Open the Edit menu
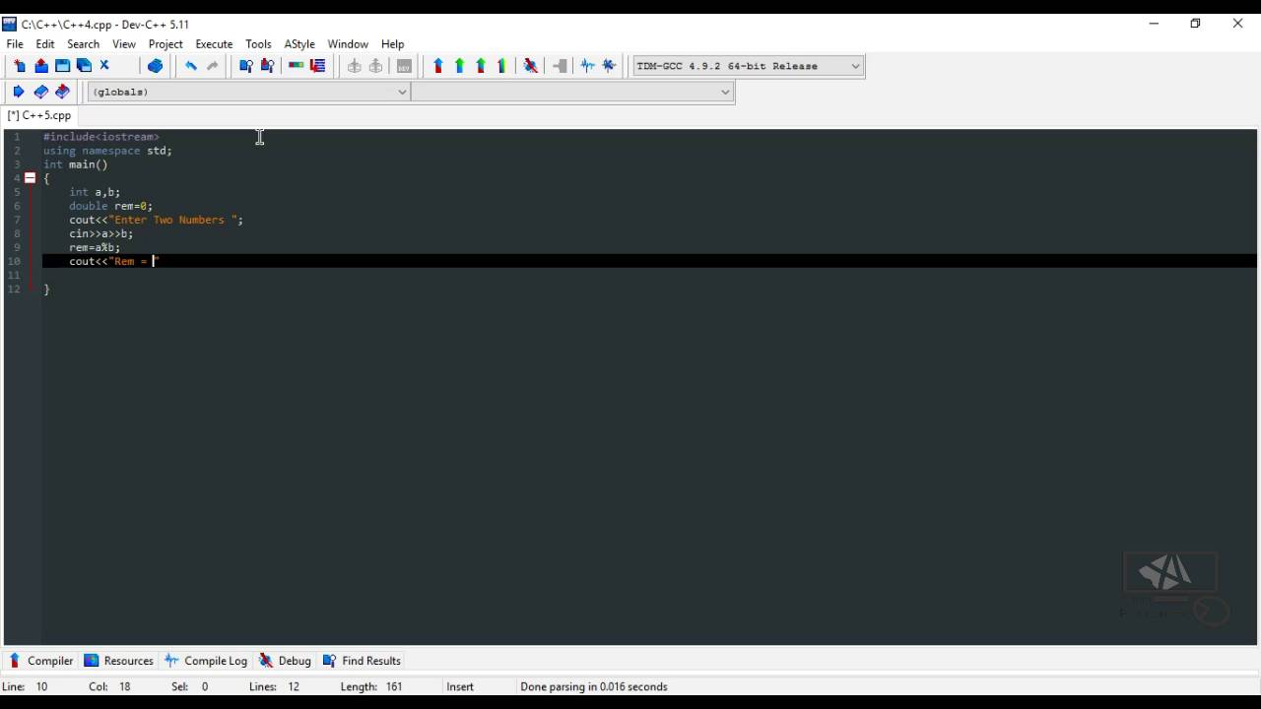 [x=45, y=44]
